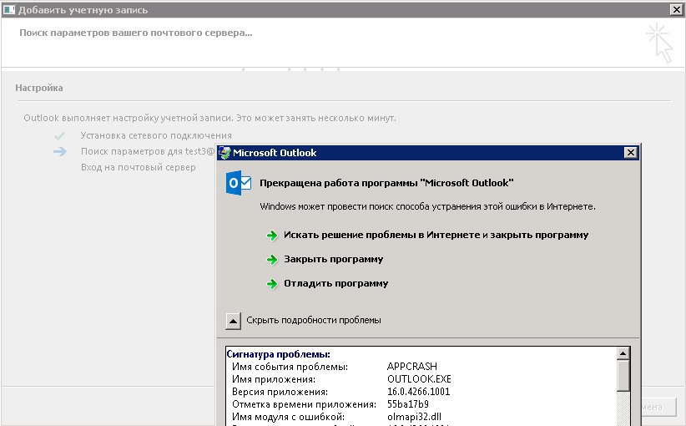Image resolution: width=686 pixels, height=426 pixels.
Task: Click 'Вход на почтовый сервер' step text
Action: [139, 167]
